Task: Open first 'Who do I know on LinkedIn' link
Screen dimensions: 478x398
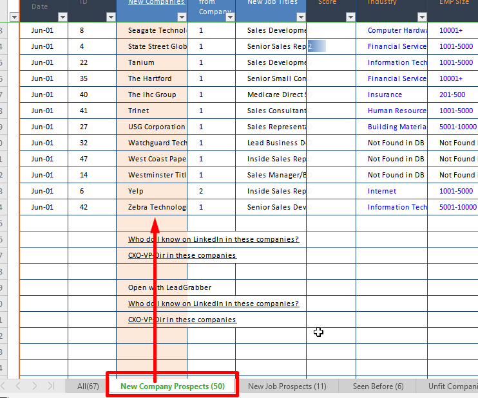Action: pos(213,239)
